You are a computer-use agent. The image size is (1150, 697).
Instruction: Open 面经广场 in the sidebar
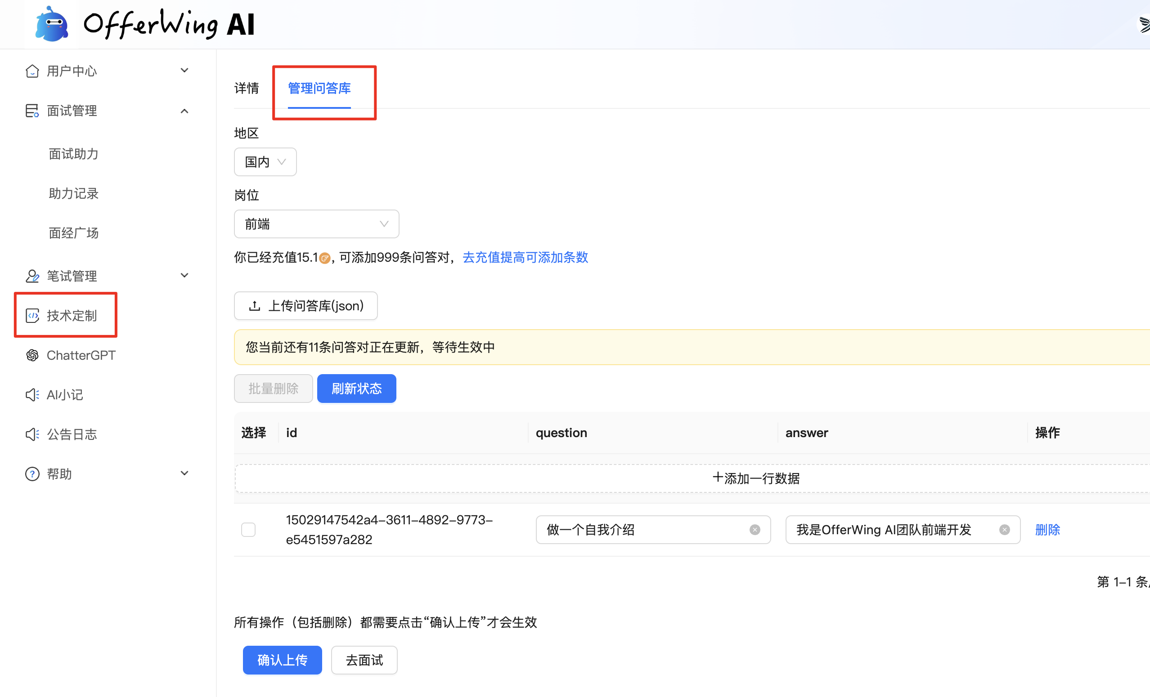[74, 233]
